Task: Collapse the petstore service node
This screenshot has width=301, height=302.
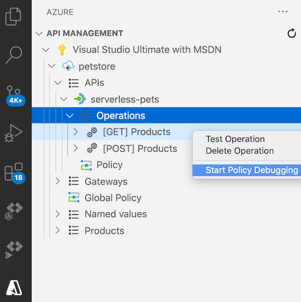Action: (x=52, y=66)
